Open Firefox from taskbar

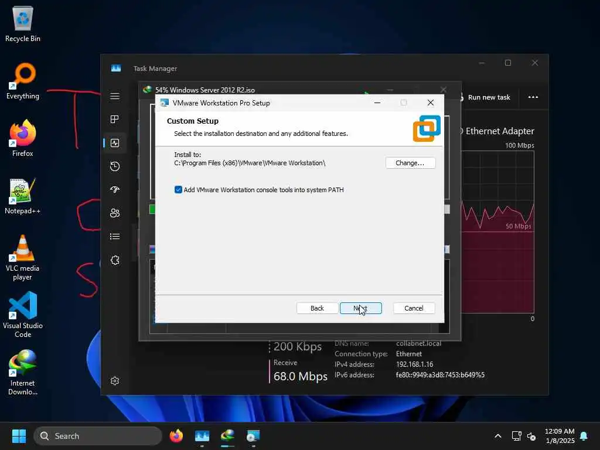point(176,436)
